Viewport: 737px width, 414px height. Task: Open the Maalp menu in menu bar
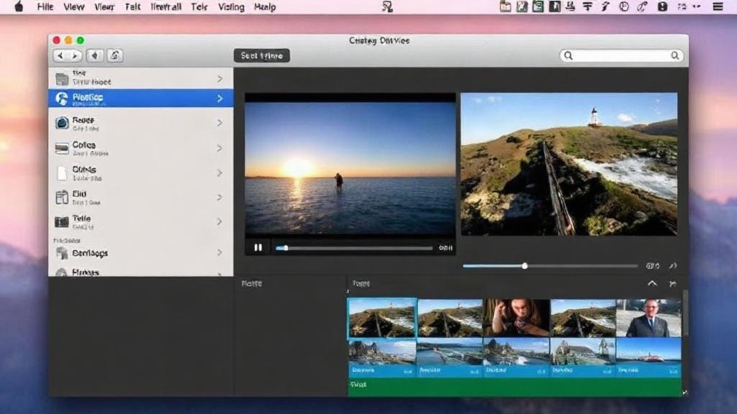tap(265, 7)
